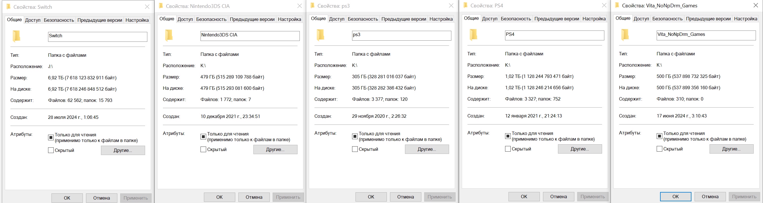
Task: Click 'Файлов: 3 327; папок: 752' text
Action: point(533,99)
